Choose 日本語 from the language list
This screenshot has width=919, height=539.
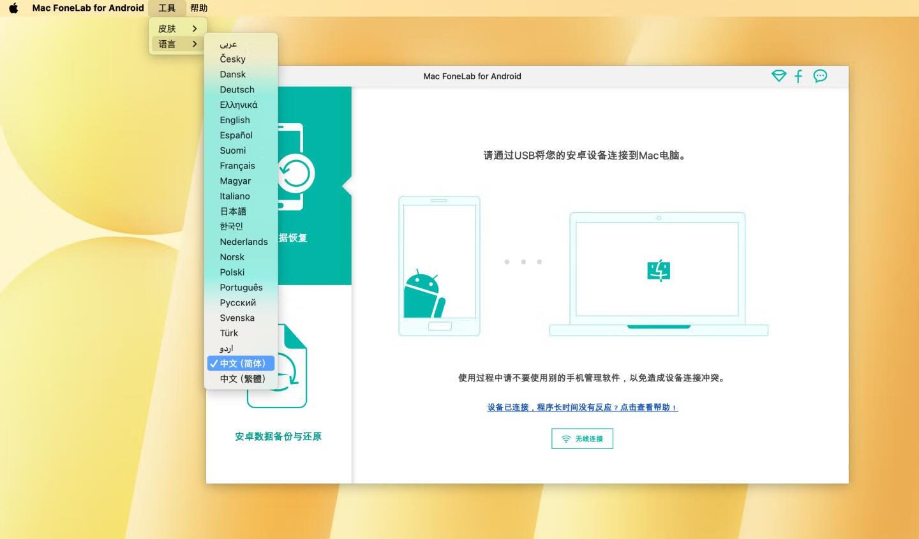point(233,211)
